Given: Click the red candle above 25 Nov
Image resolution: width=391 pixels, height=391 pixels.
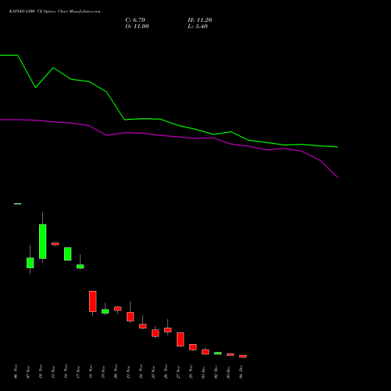Looking at the screenshot, I should tap(156, 333).
